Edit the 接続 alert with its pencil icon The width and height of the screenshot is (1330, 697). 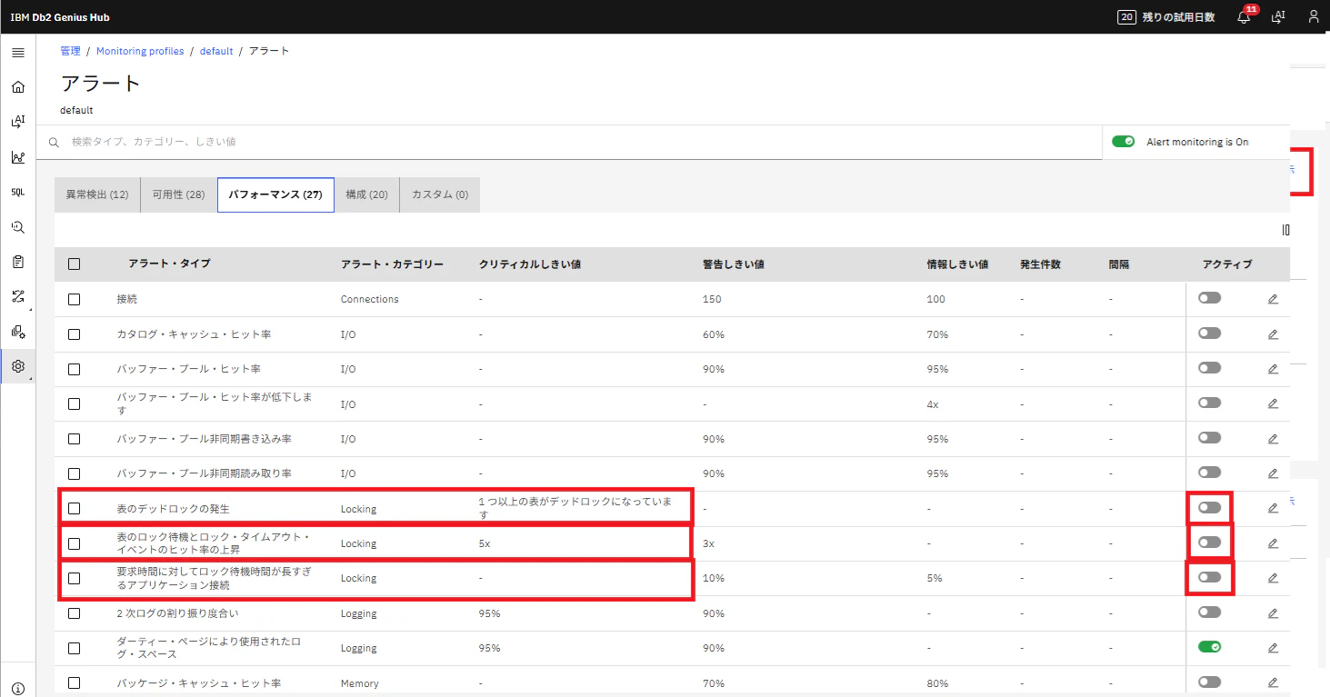pos(1273,299)
